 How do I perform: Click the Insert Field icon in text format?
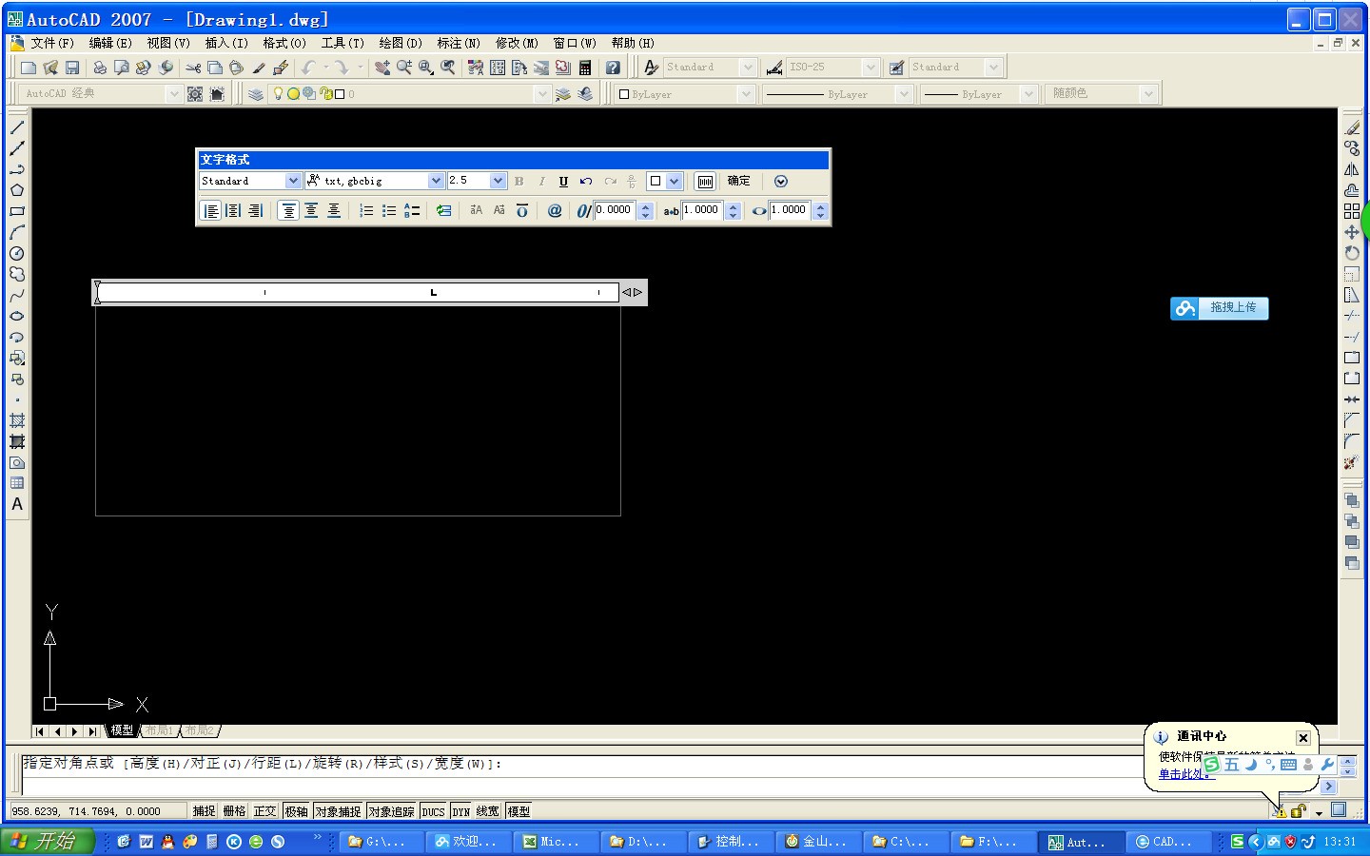[443, 211]
